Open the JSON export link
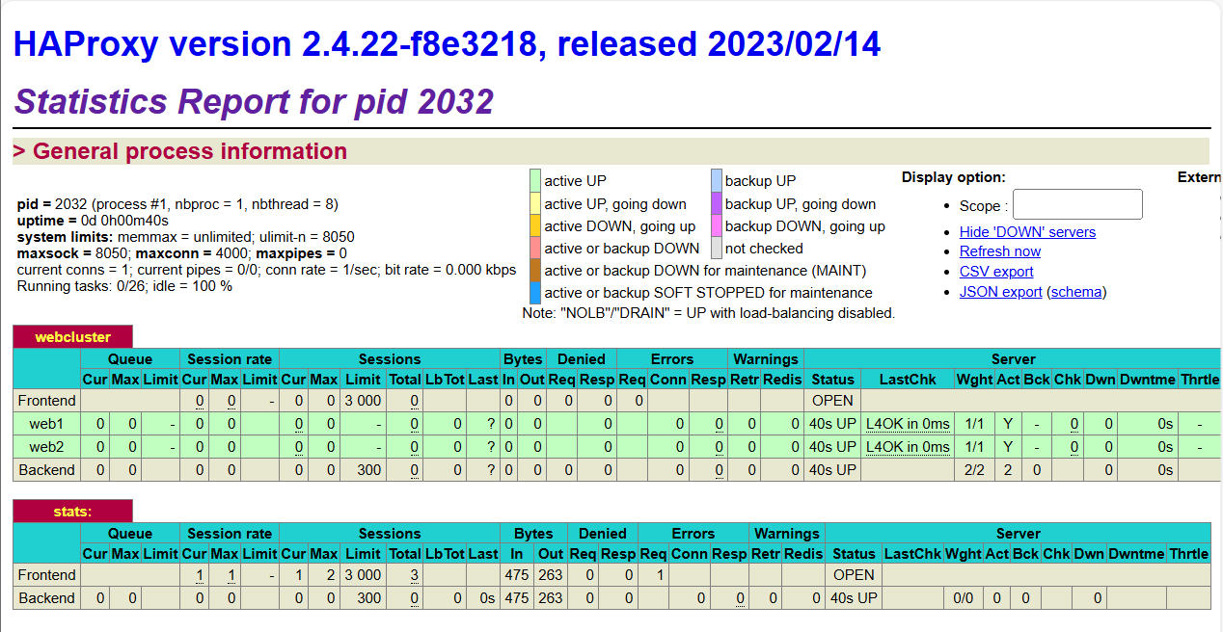Viewport: 1223px width, 632px height. click(1000, 292)
